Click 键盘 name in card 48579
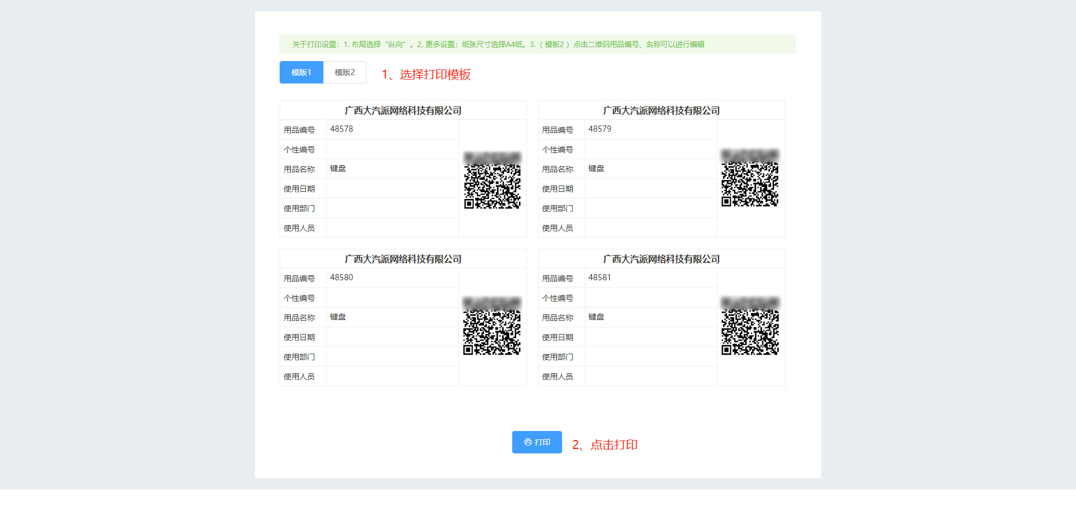 click(596, 168)
